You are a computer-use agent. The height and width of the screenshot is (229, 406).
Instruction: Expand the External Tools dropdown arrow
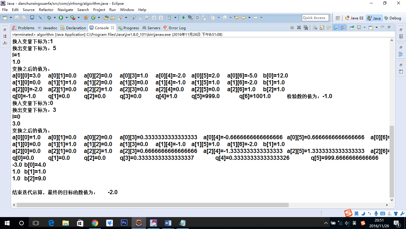[x=79, y=18]
